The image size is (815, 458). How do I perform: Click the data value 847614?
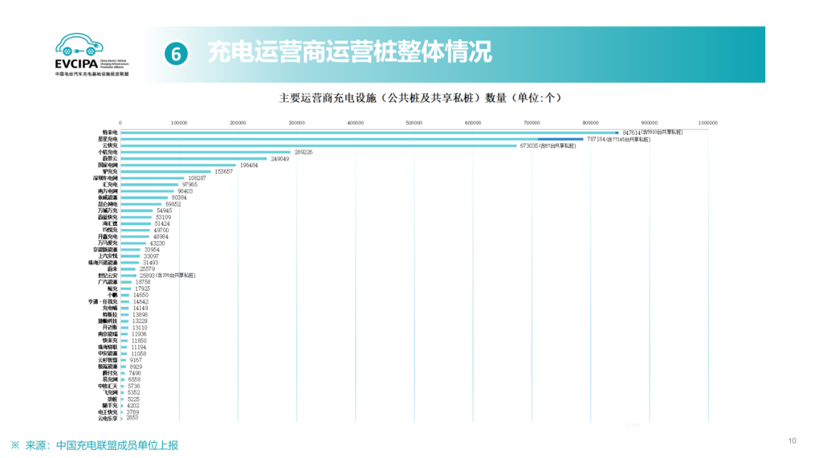631,133
